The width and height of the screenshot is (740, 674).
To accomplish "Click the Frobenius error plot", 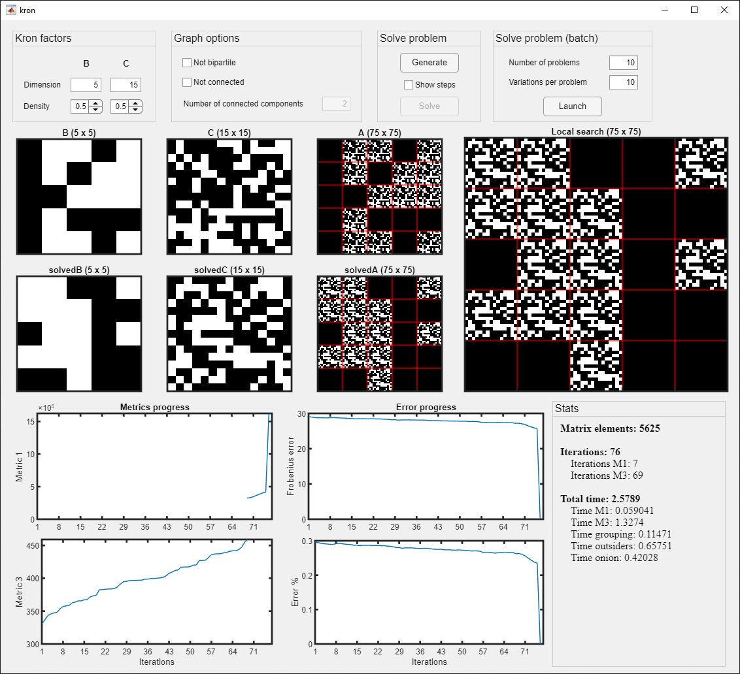I will point(426,466).
